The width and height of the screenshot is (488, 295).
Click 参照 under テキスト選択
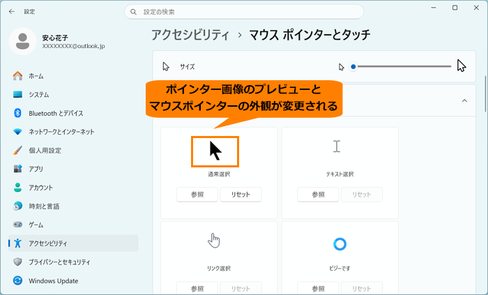(318, 195)
